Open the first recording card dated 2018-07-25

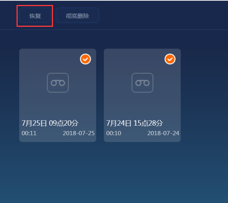(58, 95)
